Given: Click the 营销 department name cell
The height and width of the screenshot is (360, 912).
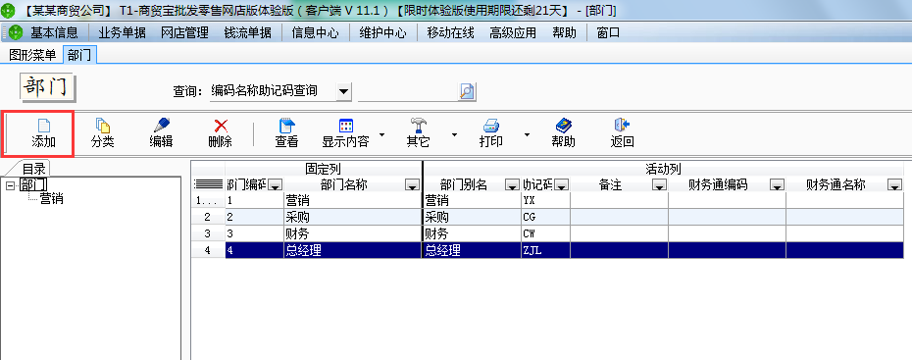Looking at the screenshot, I should pyautogui.click(x=352, y=200).
